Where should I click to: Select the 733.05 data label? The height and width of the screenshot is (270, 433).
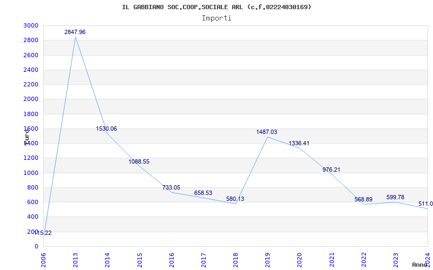coord(171,187)
